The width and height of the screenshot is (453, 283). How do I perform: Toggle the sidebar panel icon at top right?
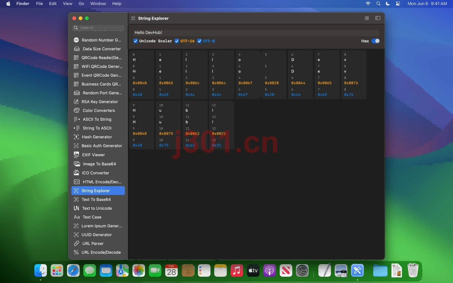coord(378,18)
